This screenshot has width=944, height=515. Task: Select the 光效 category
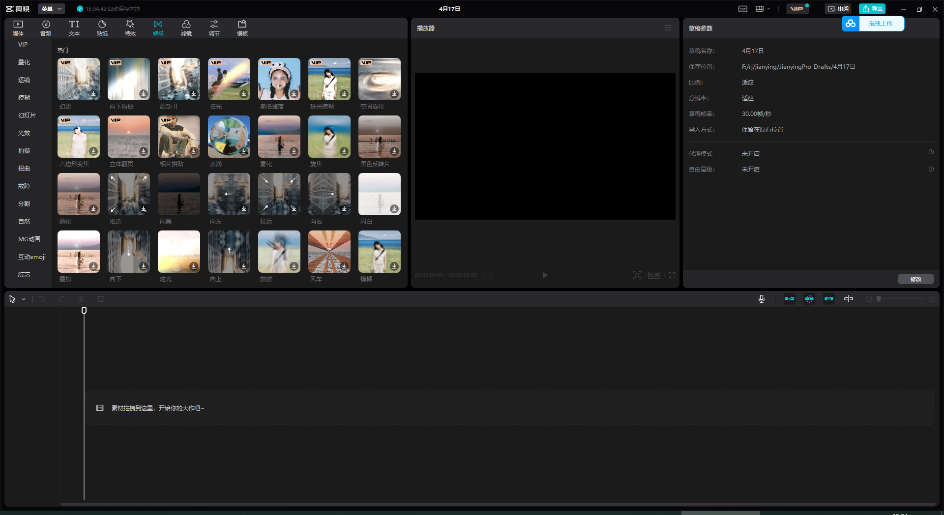coord(24,133)
